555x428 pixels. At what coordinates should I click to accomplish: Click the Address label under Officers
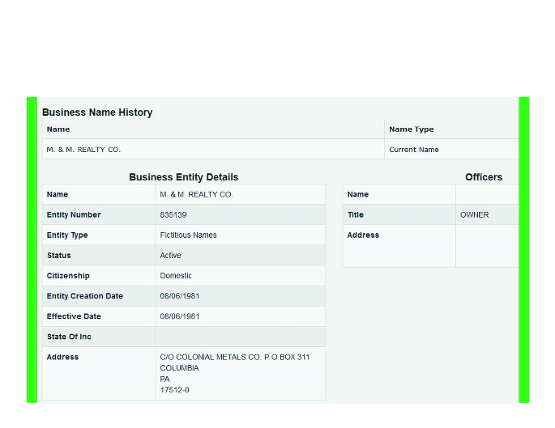pyautogui.click(x=363, y=235)
